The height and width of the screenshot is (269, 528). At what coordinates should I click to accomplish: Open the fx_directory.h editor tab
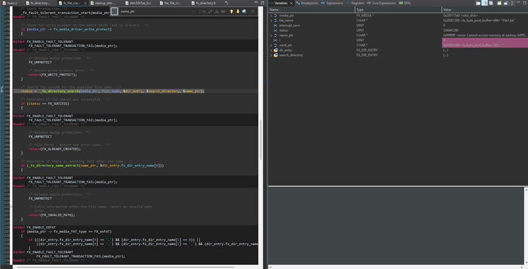203,3
